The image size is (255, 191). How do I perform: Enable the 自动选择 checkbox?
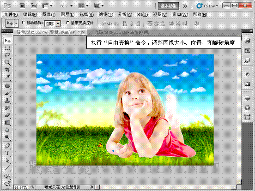(x=24, y=23)
